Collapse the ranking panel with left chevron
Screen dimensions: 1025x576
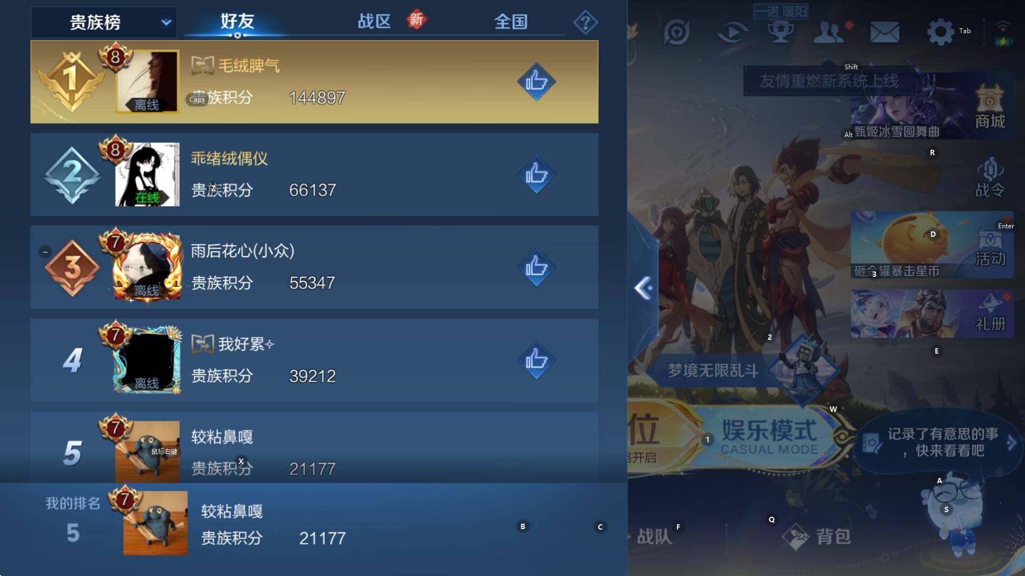(x=643, y=288)
